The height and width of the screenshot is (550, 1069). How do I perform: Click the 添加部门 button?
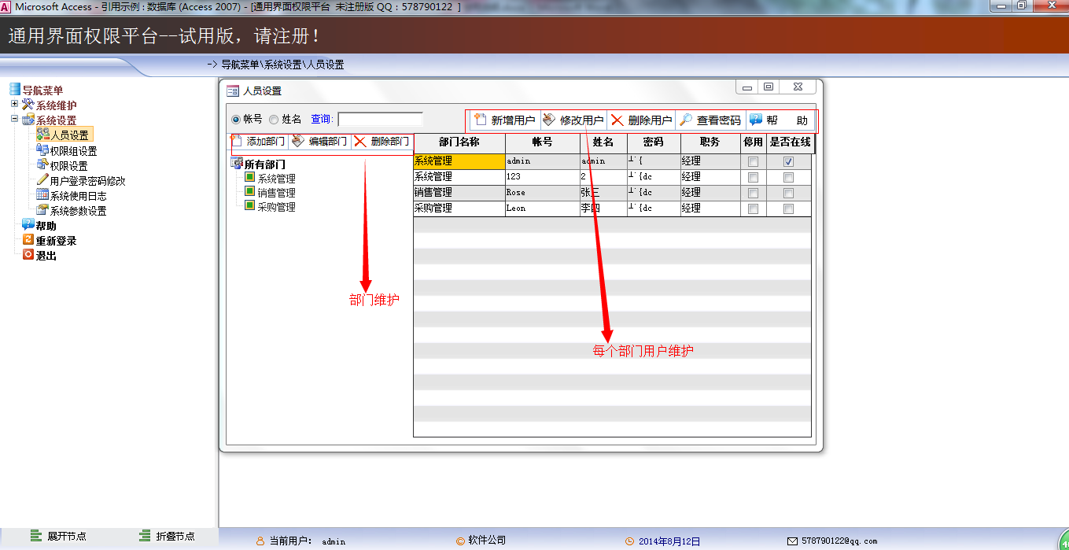pos(258,142)
